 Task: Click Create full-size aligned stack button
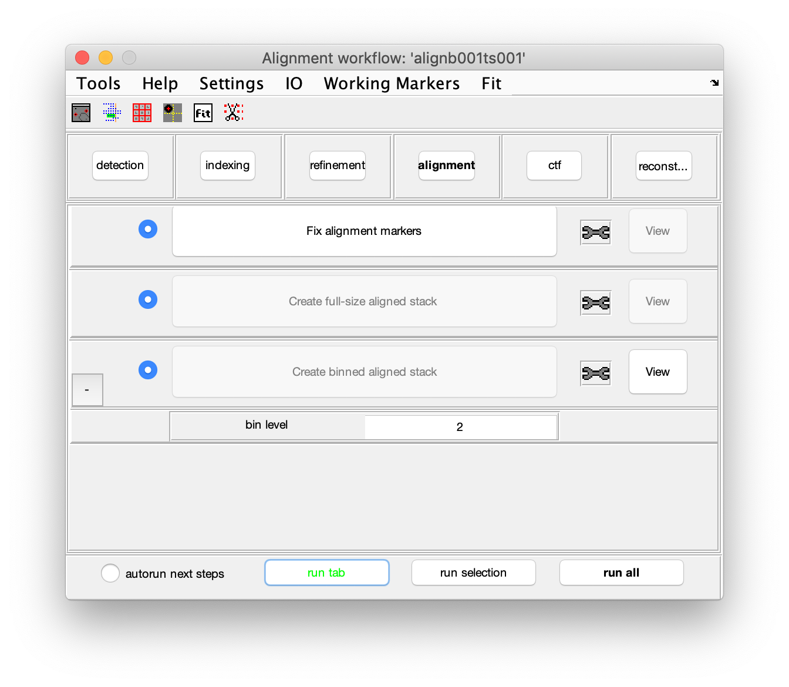[365, 301]
